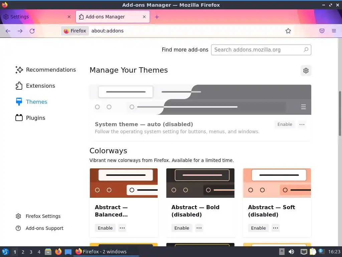342x257 pixels.
Task: Click the question mark icon beside Add-ons Support
Action: (x=18, y=228)
